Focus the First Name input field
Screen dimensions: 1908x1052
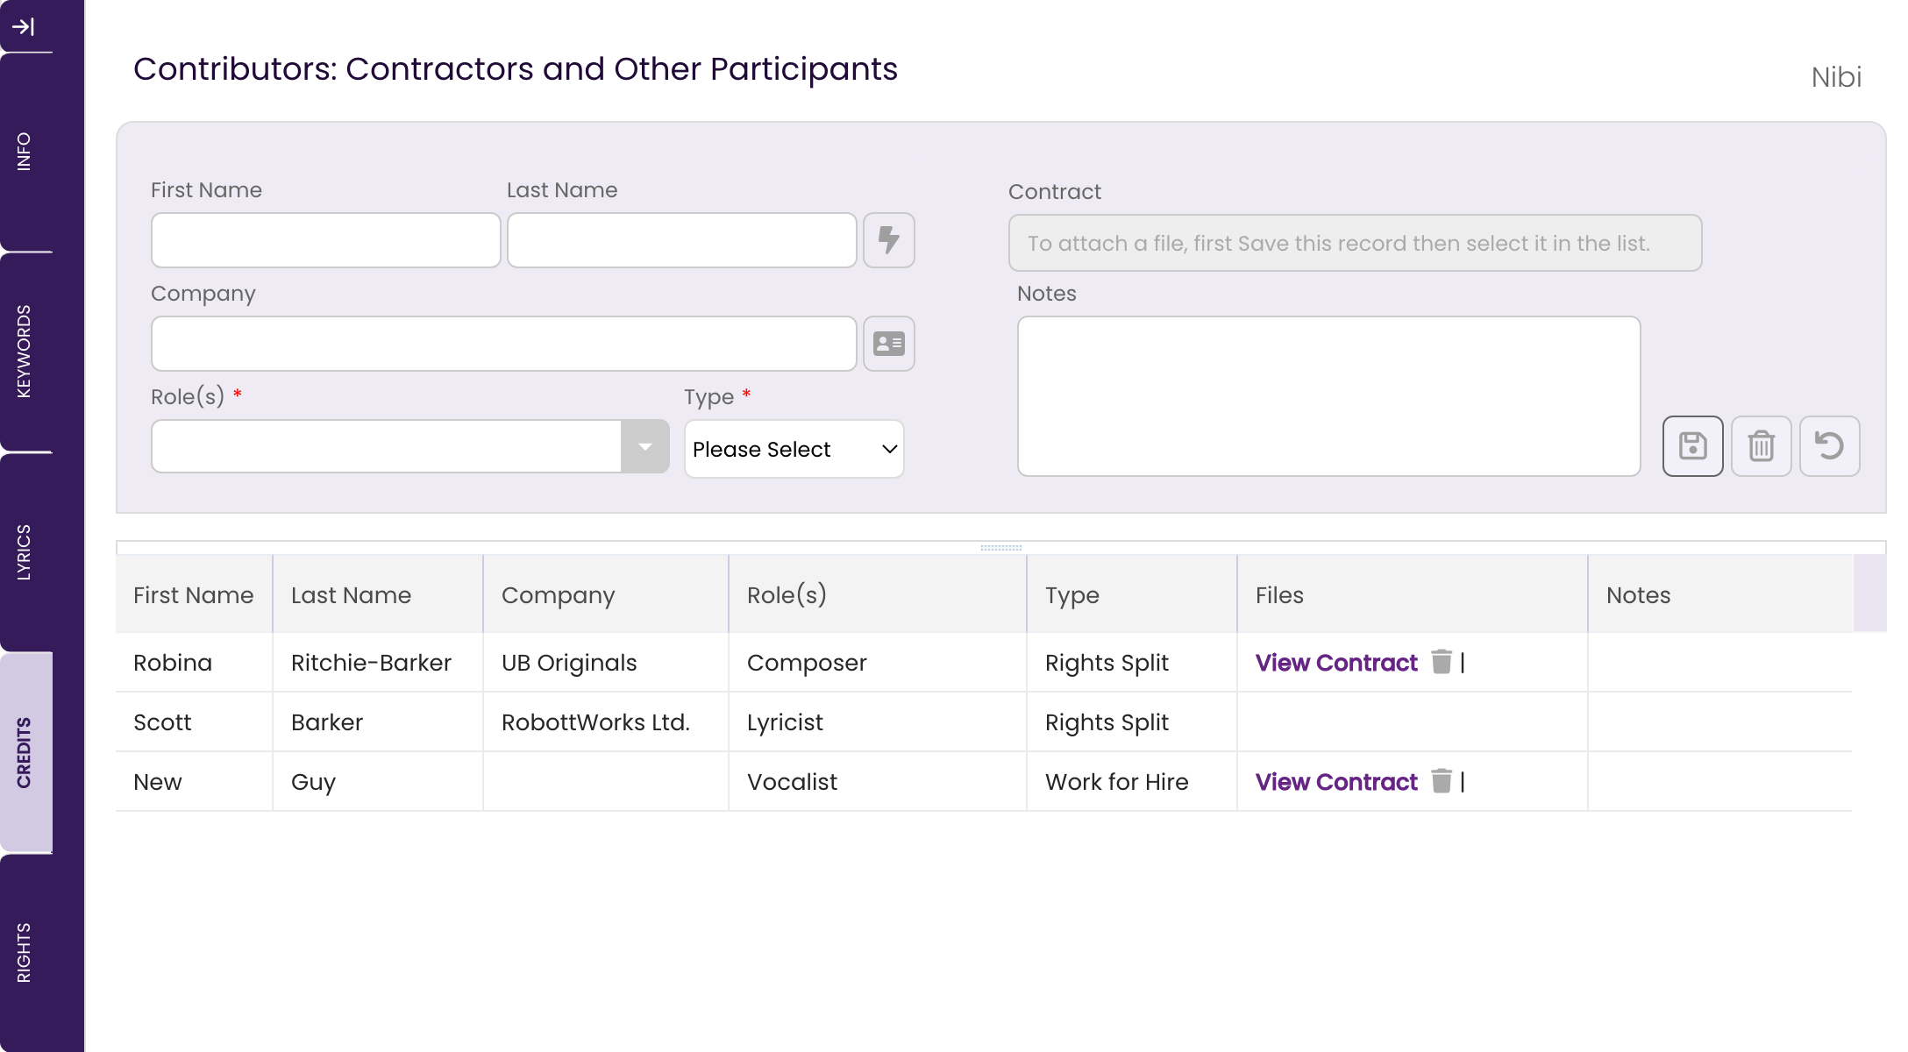(x=326, y=240)
